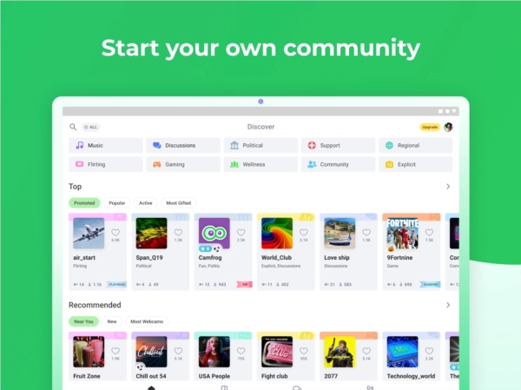Screen dimensions: 521x390
Task: Open the Camfrog room card
Action: tap(223, 252)
